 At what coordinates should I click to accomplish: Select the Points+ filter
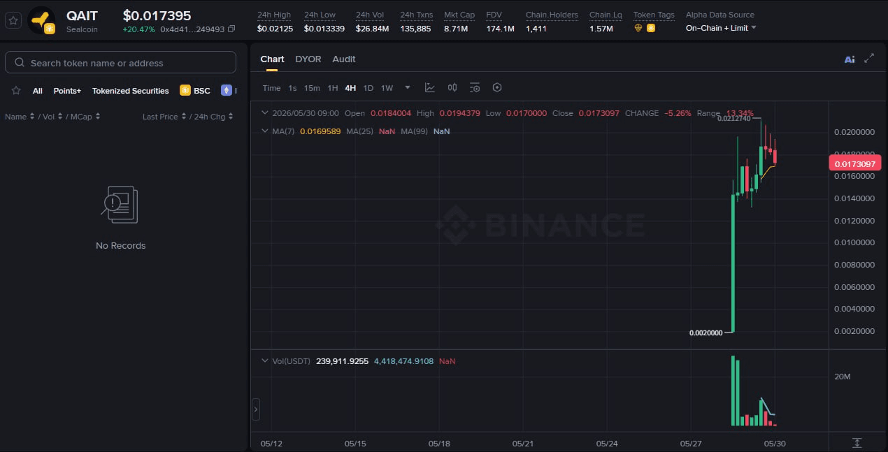tap(67, 91)
